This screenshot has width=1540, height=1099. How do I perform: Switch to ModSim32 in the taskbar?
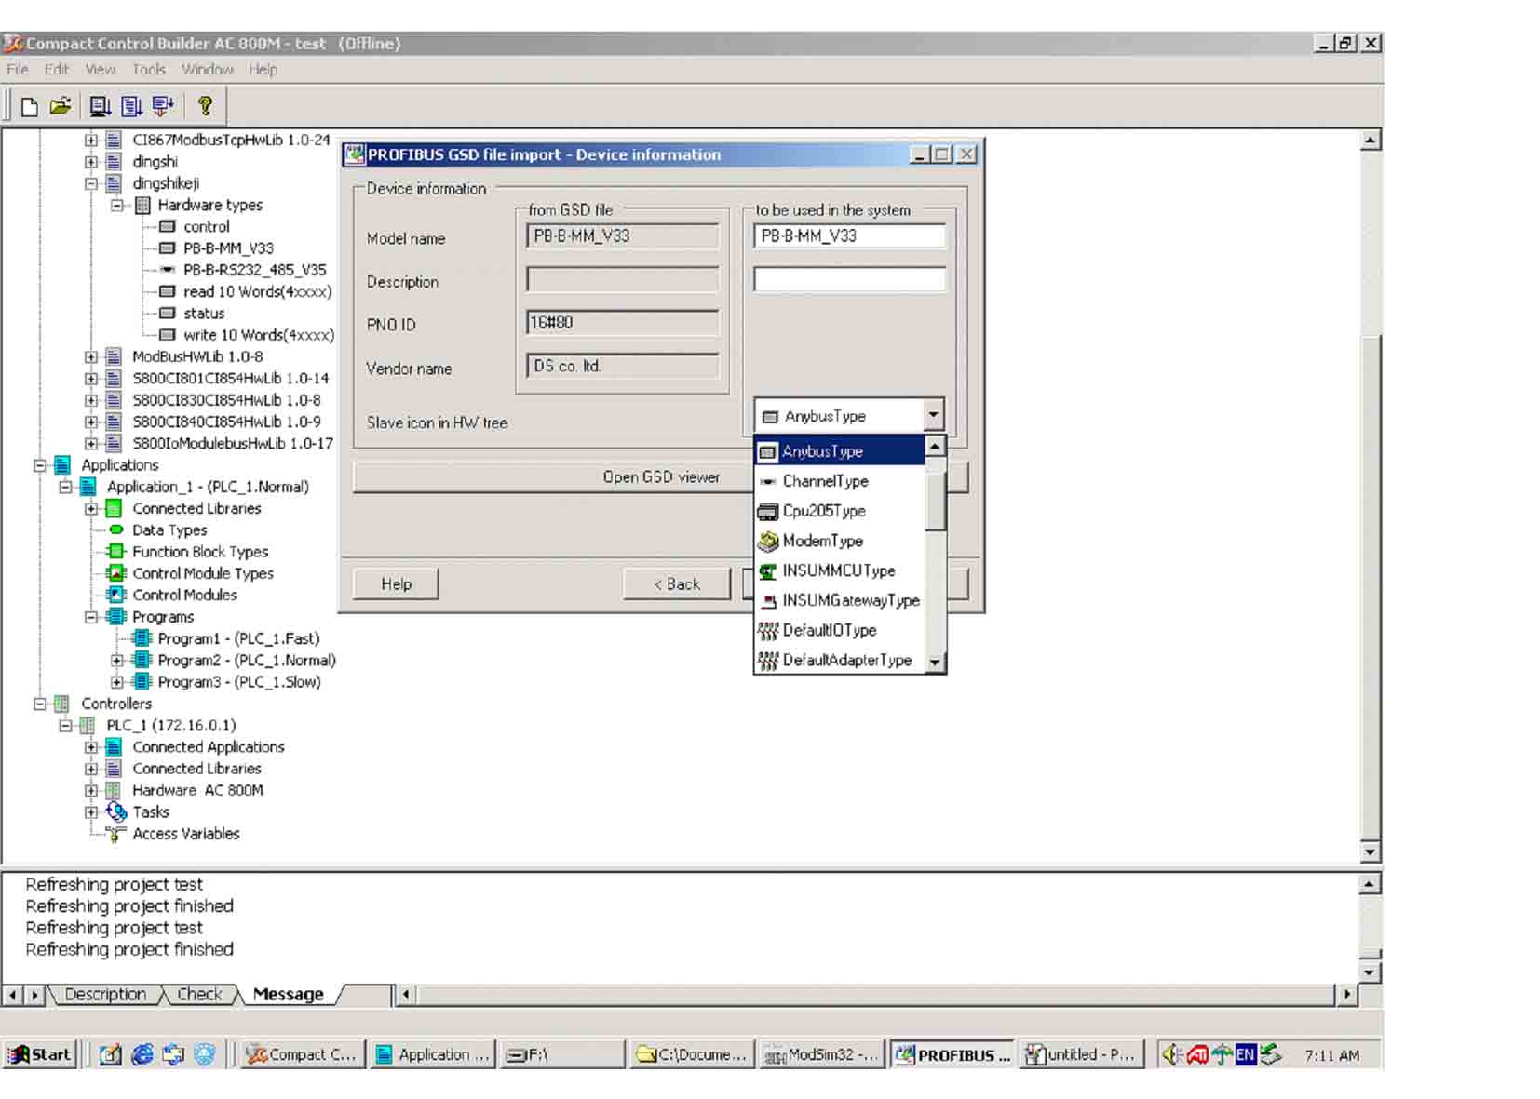(x=819, y=1054)
